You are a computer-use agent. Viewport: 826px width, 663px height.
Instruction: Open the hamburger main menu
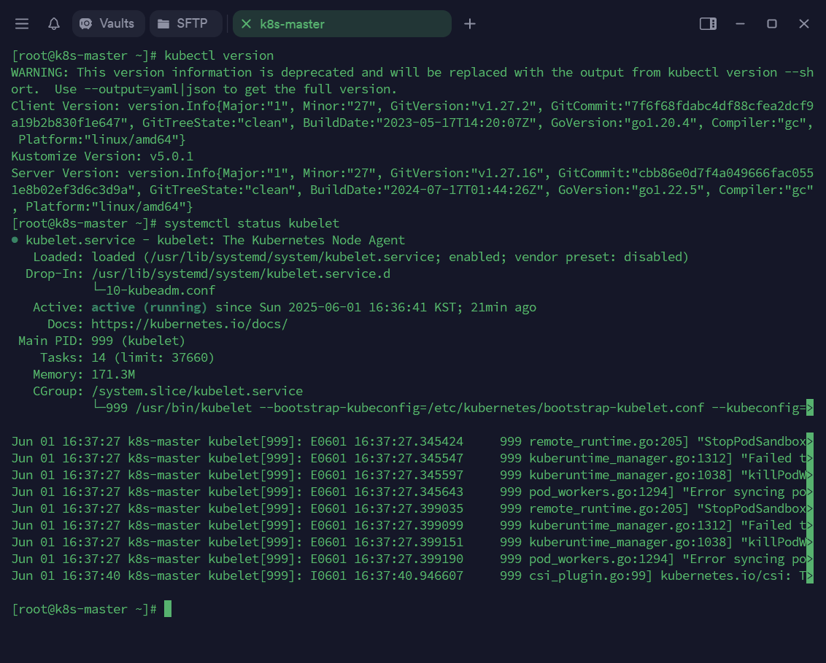tap(22, 24)
